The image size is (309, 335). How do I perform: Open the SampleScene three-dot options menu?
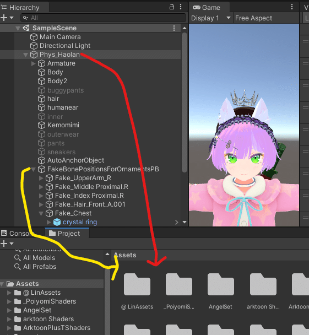click(x=174, y=28)
